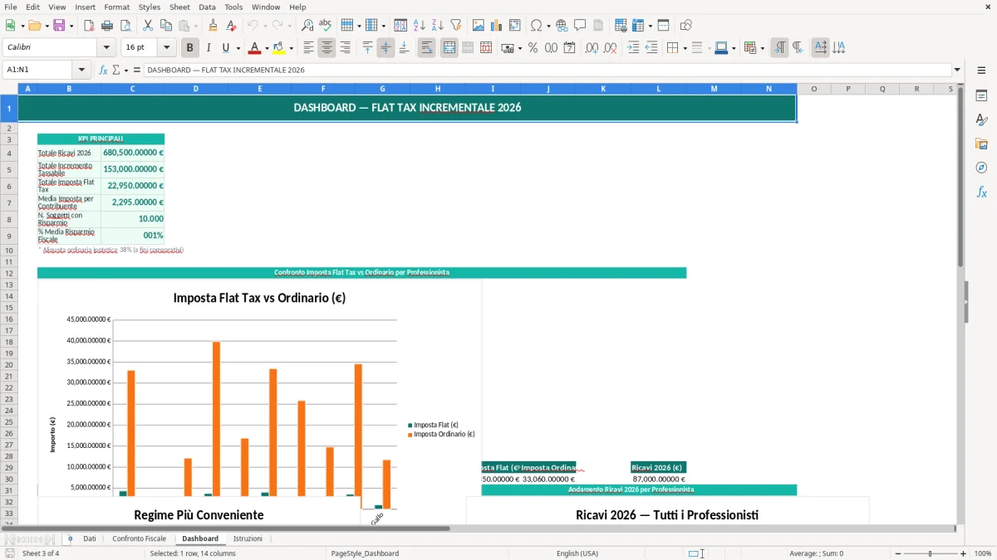Image resolution: width=997 pixels, height=560 pixels.
Task: Open the Data menu
Action: click(207, 7)
